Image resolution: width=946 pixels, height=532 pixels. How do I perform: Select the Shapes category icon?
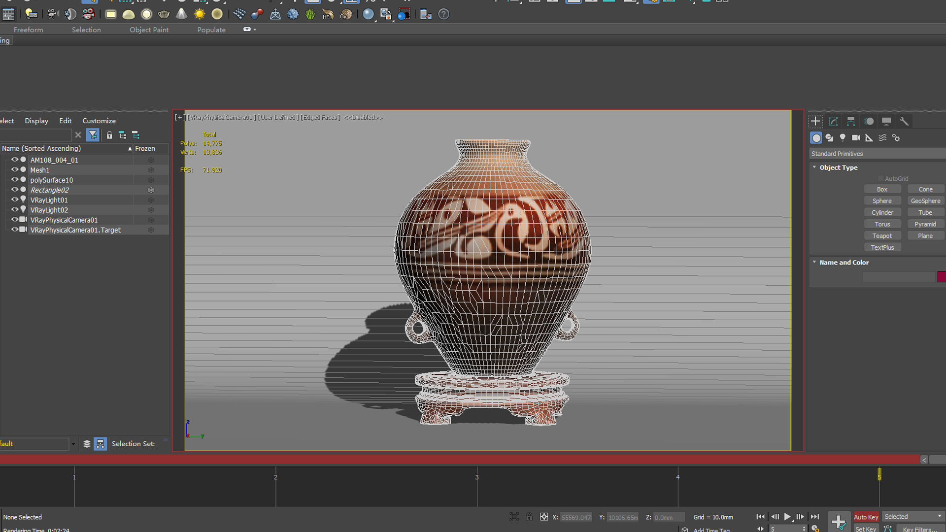click(x=830, y=138)
